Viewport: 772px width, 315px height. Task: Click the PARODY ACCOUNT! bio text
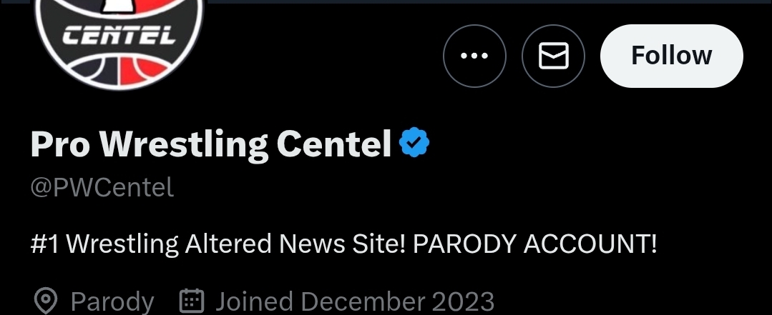534,244
